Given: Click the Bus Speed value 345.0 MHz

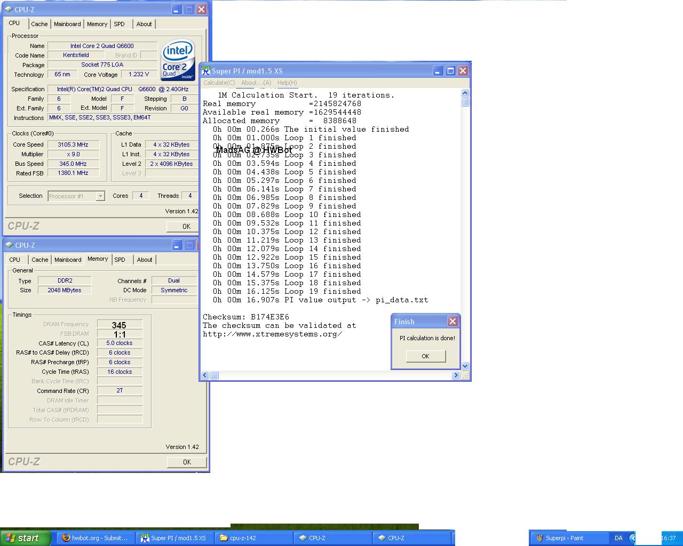Looking at the screenshot, I should coord(74,164).
